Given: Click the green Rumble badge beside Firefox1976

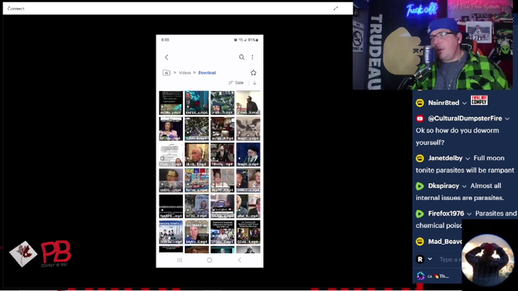Looking at the screenshot, I should (x=420, y=213).
